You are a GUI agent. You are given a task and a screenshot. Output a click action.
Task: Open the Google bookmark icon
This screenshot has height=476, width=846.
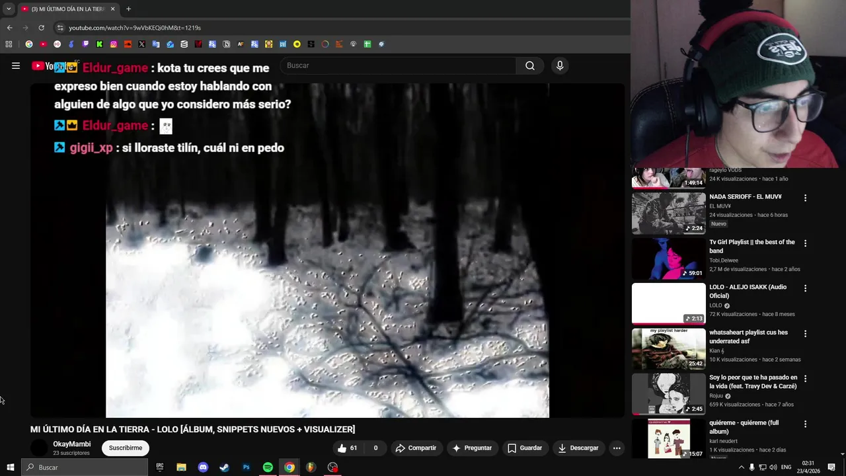(x=29, y=44)
